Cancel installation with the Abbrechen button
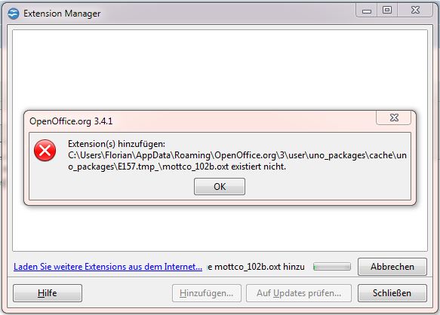The image size is (440, 315). coord(392,267)
